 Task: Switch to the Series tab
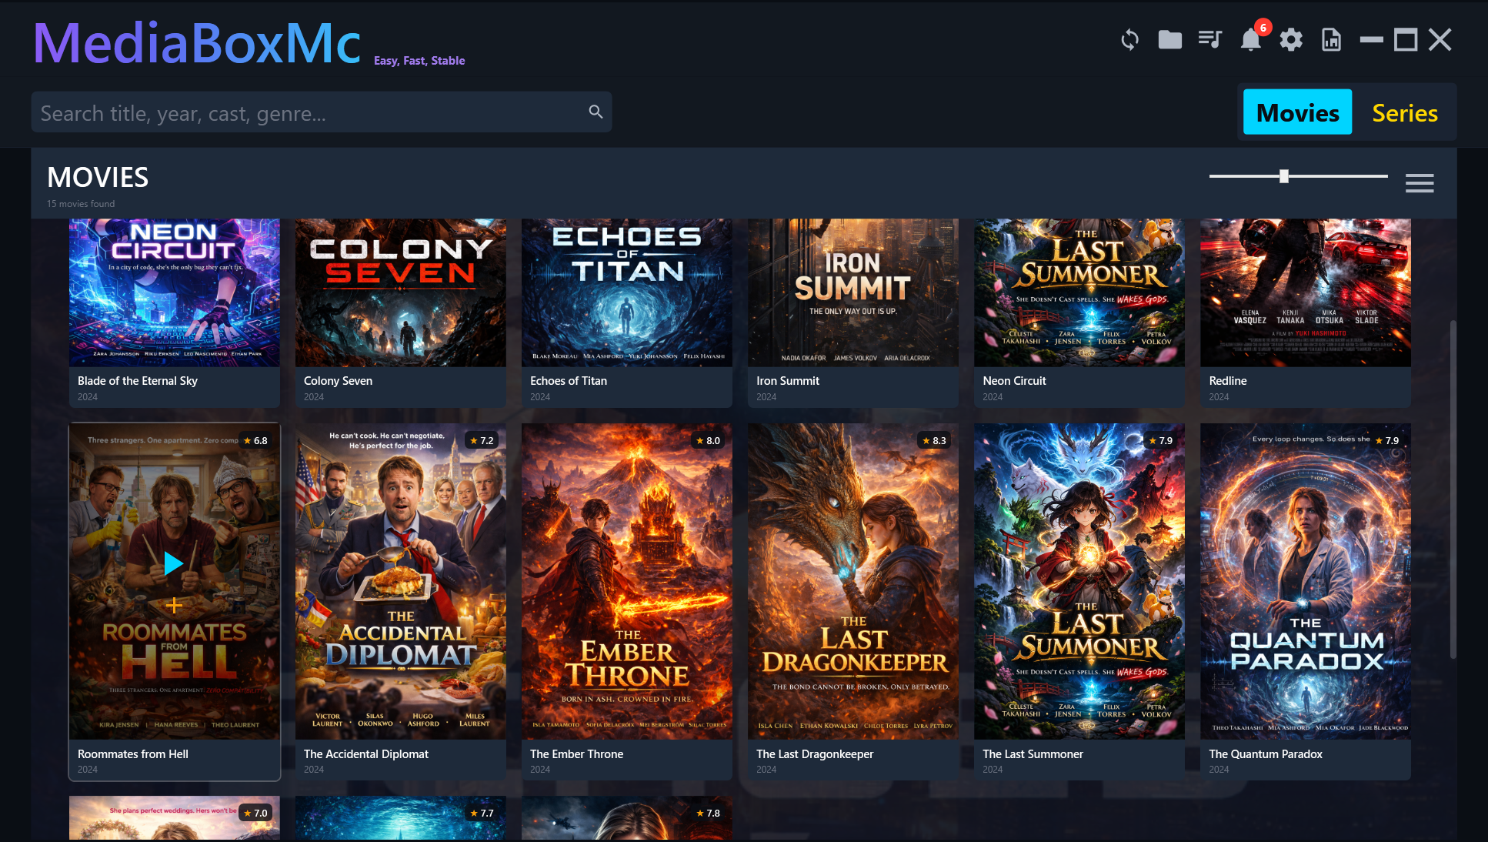pos(1404,112)
